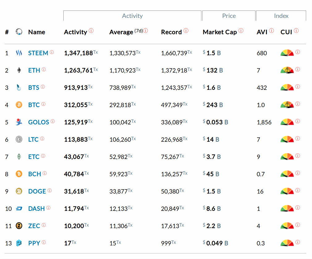Click the Bitcoin BTC logo icon
Screen dimensions: 312x259
click(x=19, y=105)
